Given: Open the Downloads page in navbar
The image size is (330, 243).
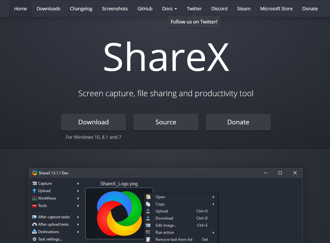Looking at the screenshot, I should [48, 9].
